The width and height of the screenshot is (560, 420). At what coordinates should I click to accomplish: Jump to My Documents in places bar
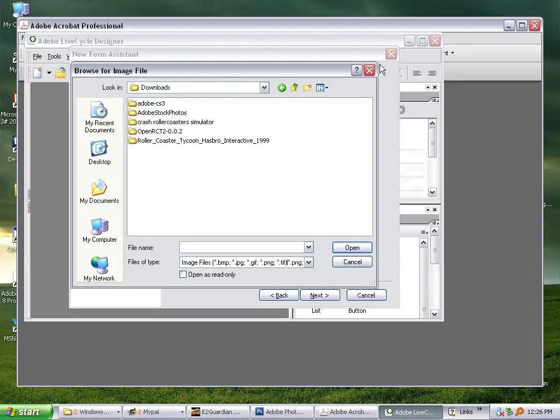click(100, 191)
